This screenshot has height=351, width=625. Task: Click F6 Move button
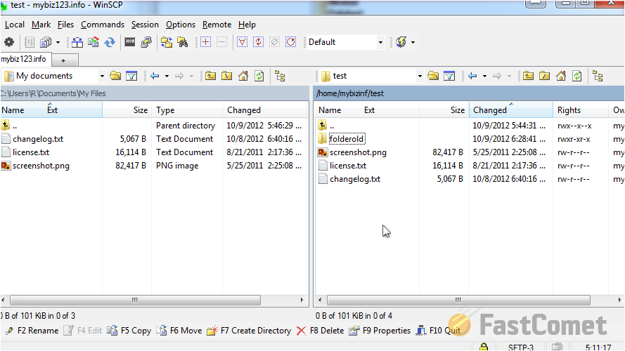point(179,331)
